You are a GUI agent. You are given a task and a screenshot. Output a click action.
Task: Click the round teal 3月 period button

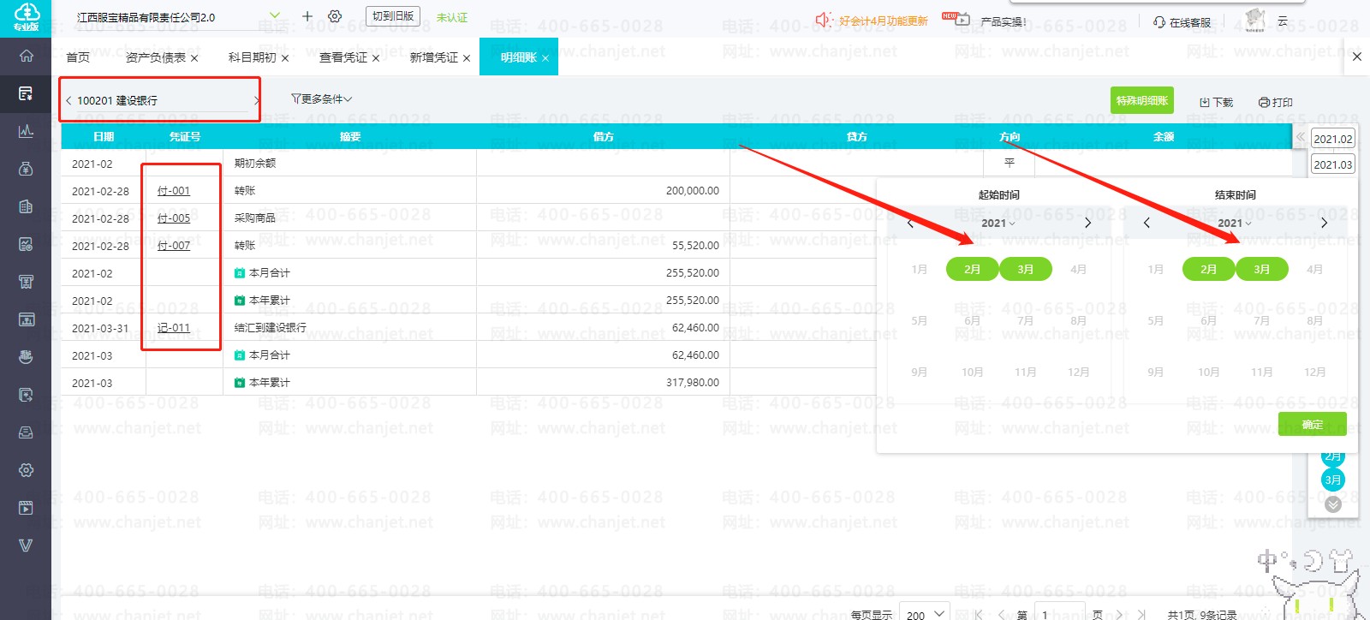(1333, 480)
